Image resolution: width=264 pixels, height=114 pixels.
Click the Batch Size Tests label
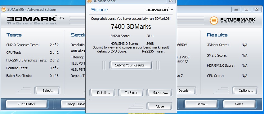point(19,76)
